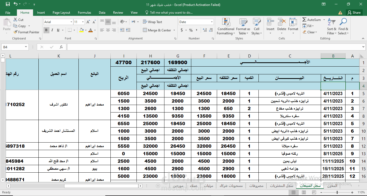Toggle Wrap Text
Screen dimensions: 367x196
pyautogui.click(x=152, y=22)
